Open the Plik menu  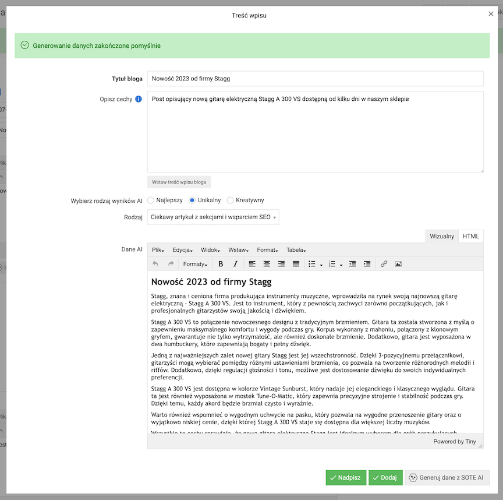coord(158,250)
